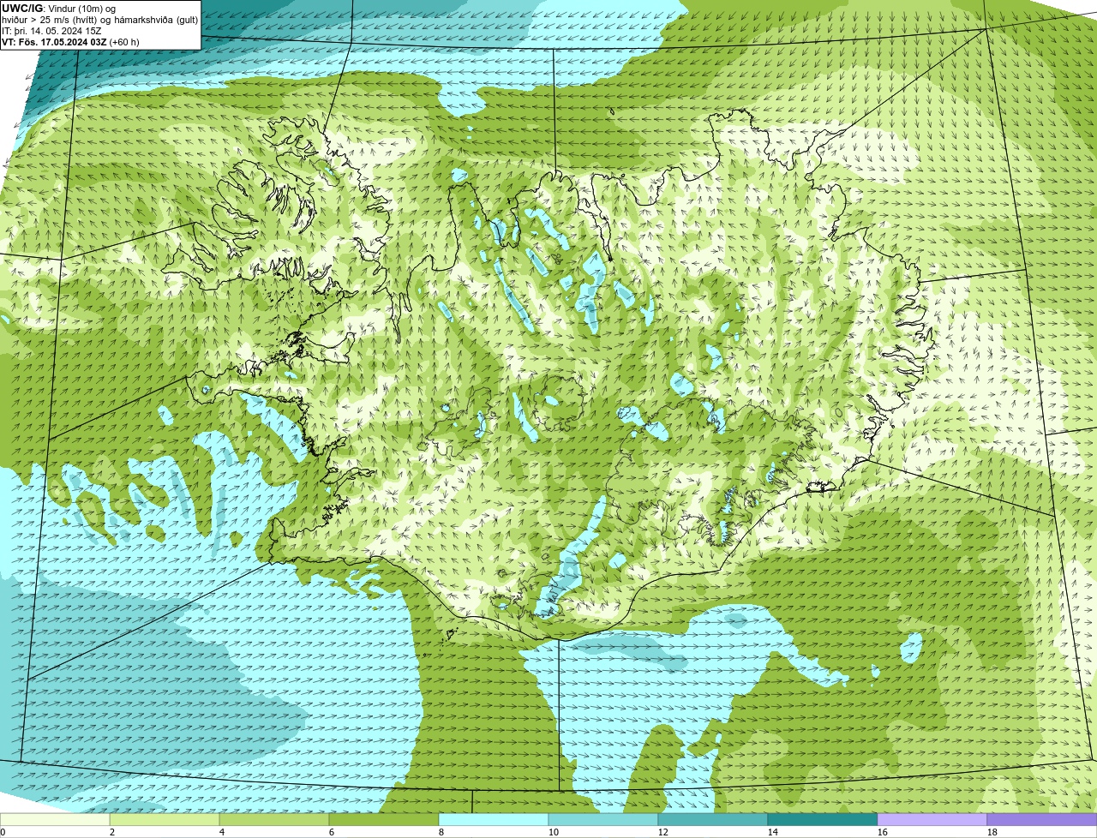
Task: Select the aqua 10–12 m/s legend swatch
Action: click(x=603, y=819)
